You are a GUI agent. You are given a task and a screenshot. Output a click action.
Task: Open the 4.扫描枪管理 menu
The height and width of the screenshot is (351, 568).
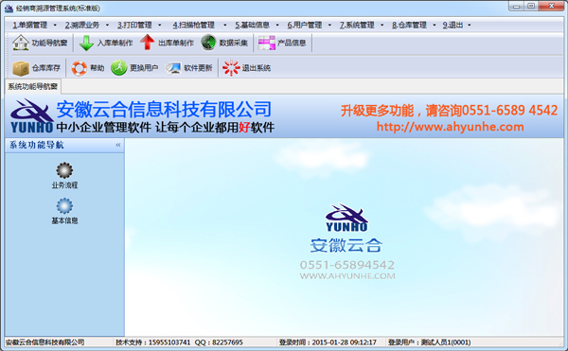[x=193, y=25]
